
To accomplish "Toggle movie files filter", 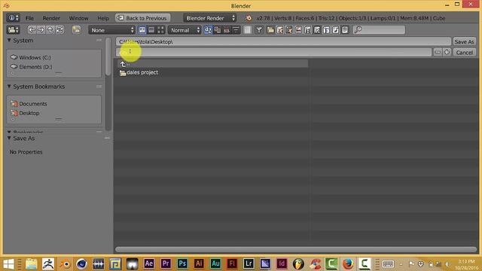I will [x=307, y=30].
